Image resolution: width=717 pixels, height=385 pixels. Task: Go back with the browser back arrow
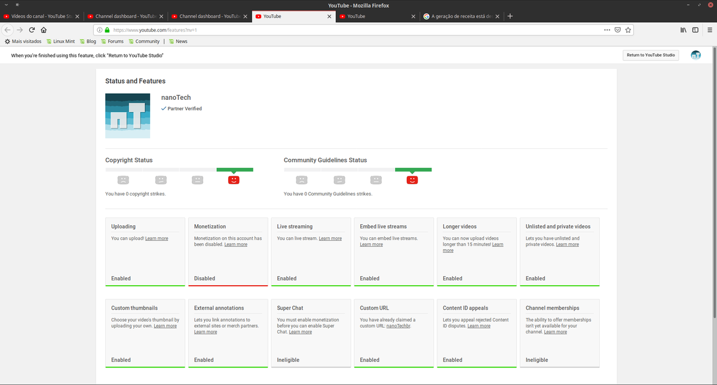7,29
